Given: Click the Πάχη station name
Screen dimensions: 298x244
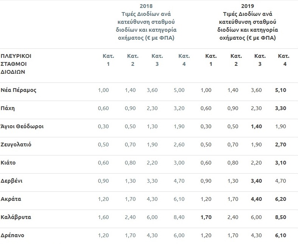Looking at the screenshot, I should (8, 108).
